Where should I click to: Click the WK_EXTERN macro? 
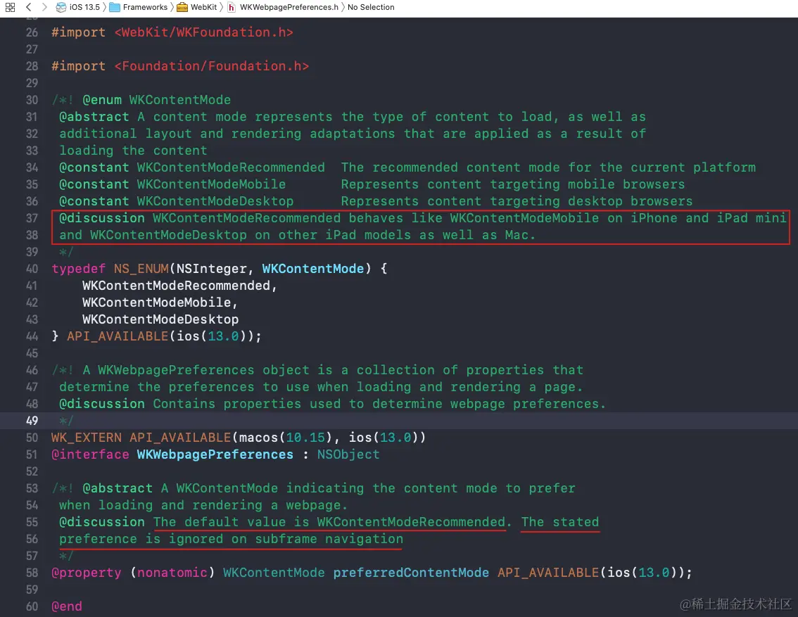[87, 438]
